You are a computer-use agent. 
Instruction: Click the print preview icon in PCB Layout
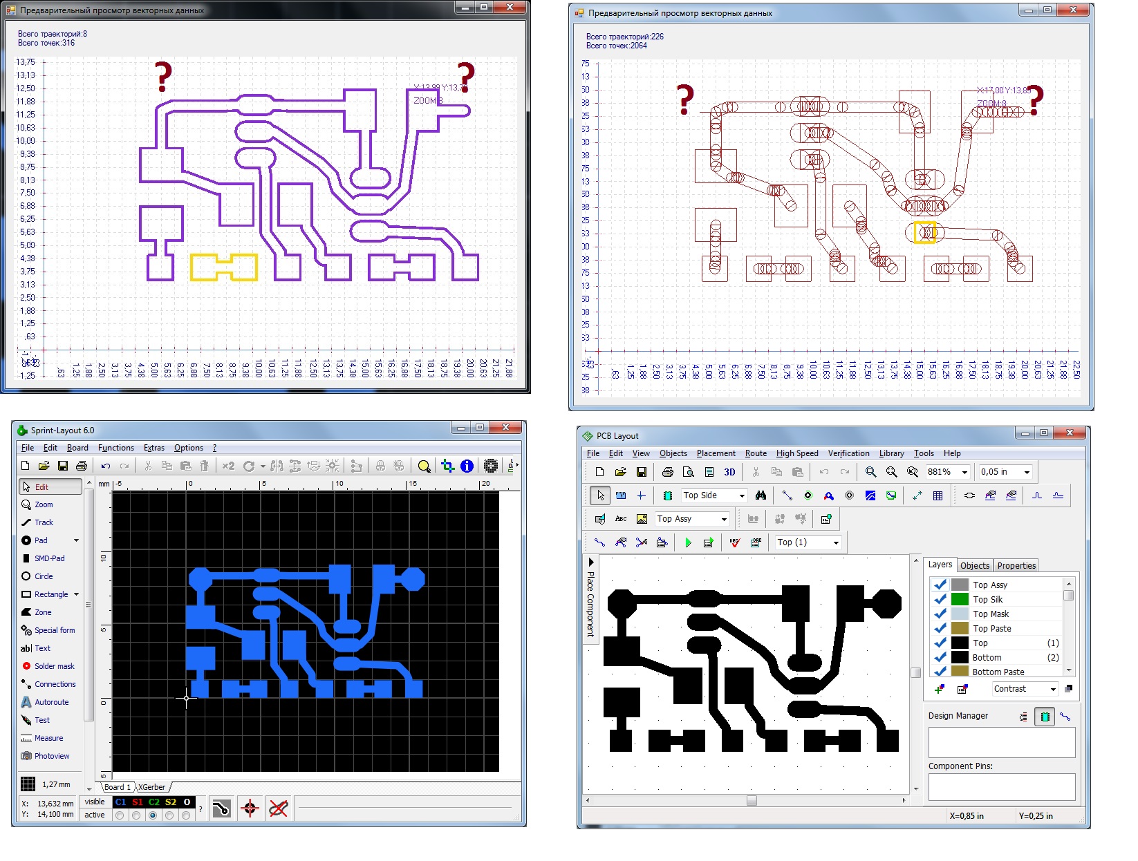[x=689, y=472]
